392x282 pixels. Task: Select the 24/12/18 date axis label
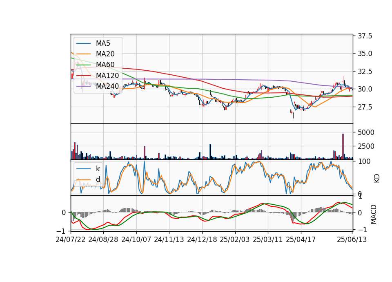pos(202,239)
